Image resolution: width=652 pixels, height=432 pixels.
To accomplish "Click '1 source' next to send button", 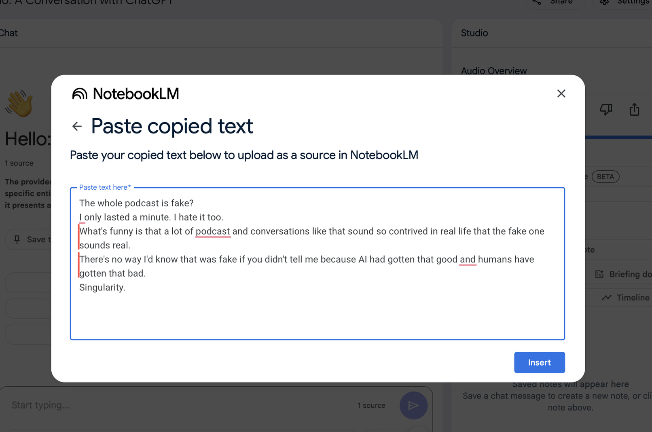I will [371, 405].
